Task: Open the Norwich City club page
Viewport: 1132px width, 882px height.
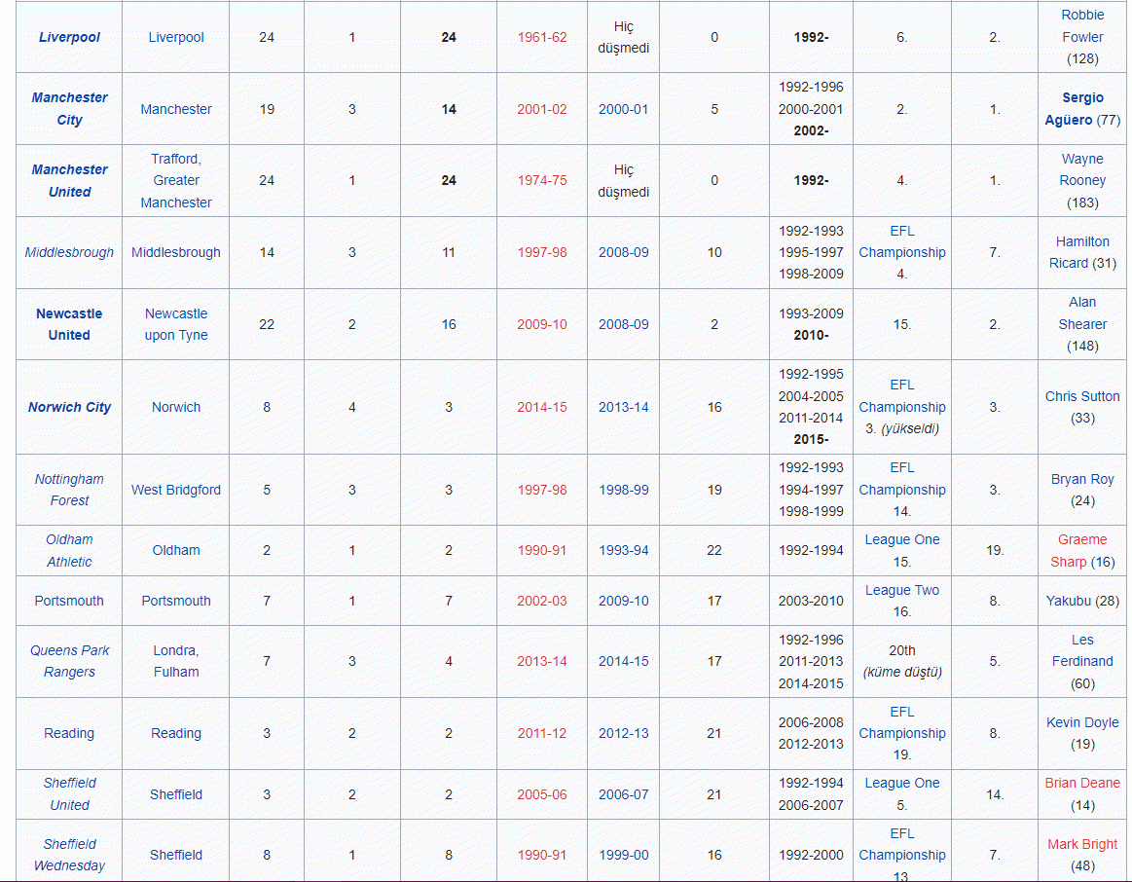Action: coord(69,407)
